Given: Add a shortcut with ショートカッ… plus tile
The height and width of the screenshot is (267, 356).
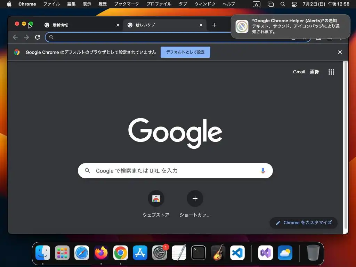Looking at the screenshot, I should pyautogui.click(x=195, y=204).
